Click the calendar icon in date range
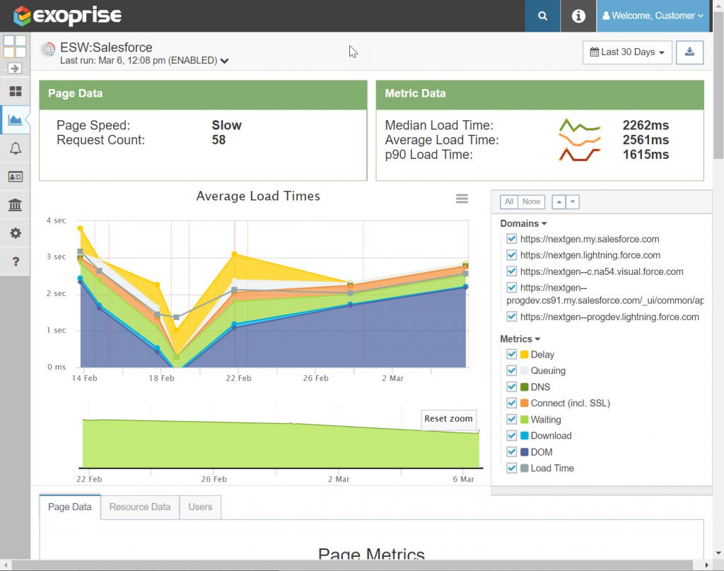This screenshot has width=724, height=571. click(x=594, y=52)
